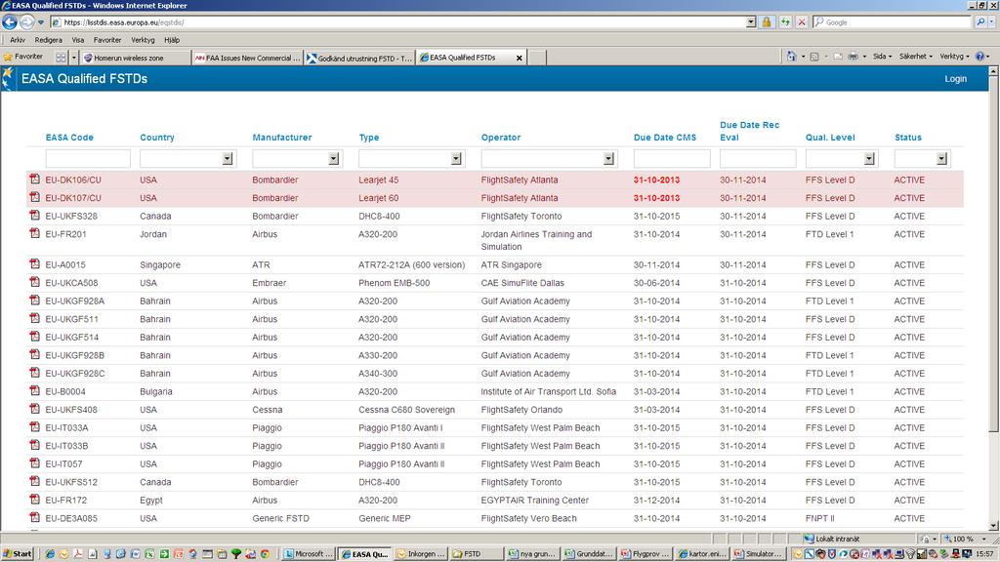Click the security padlock icon in address bar
The height and width of the screenshot is (562, 1000).
tap(767, 22)
